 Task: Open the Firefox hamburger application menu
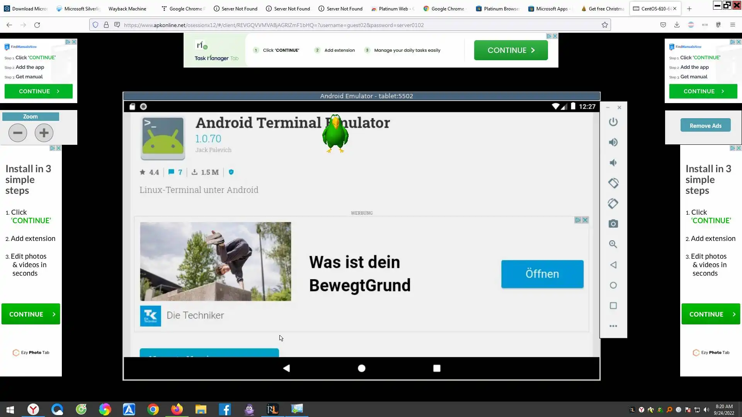point(733,25)
